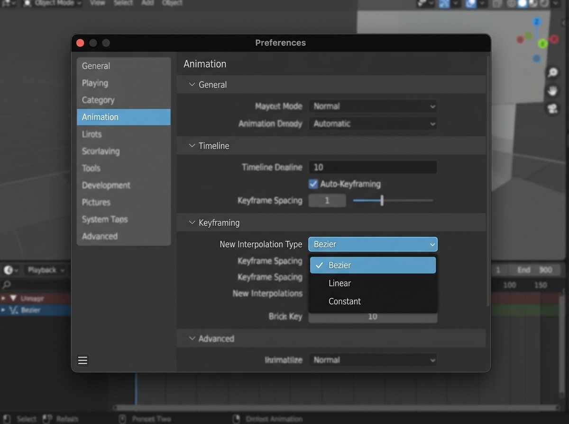Click the Penset Two status bar text
Image resolution: width=569 pixels, height=424 pixels.
tap(151, 419)
